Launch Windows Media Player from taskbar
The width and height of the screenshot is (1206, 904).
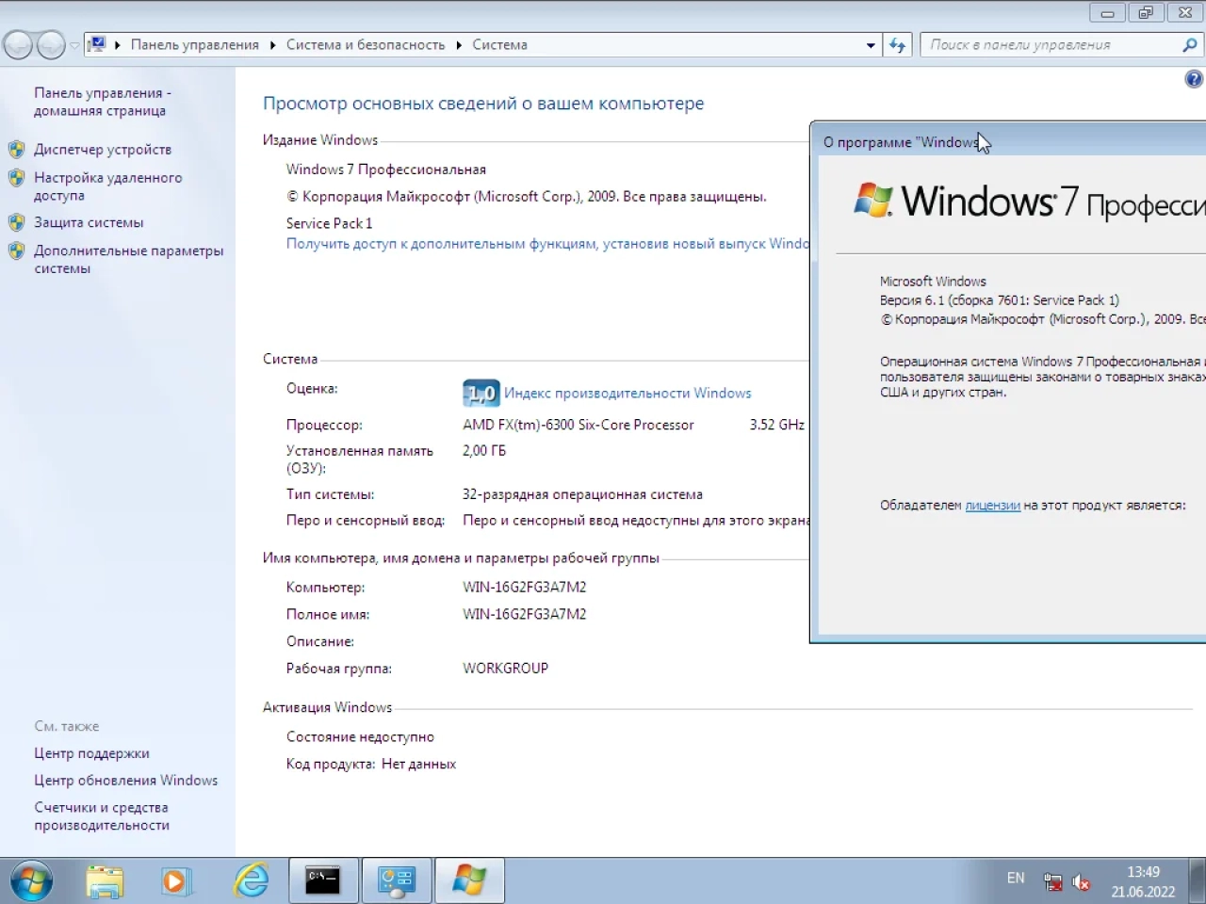point(176,881)
